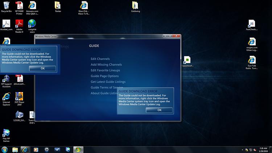Open the WacoTrib Internet shortcut icon
This screenshot has height=153, width=272.
[84, 8]
